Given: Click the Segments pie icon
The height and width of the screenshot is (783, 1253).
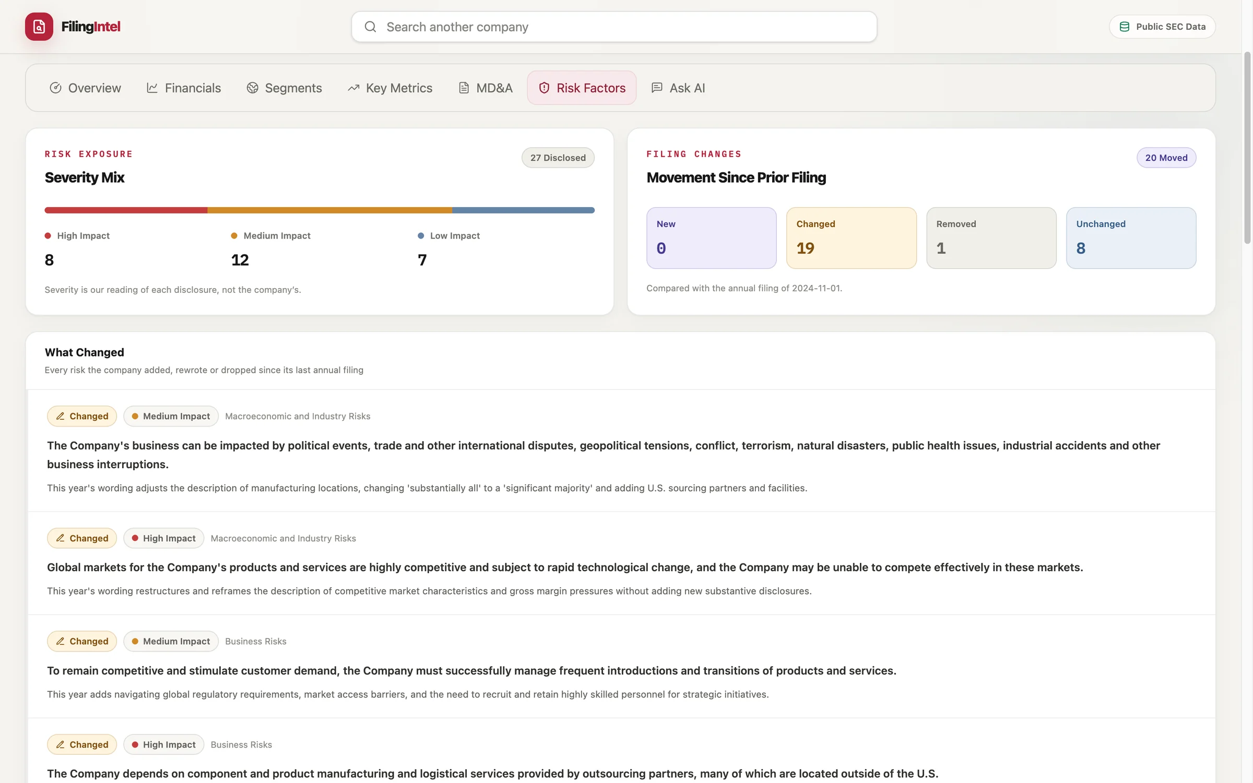Looking at the screenshot, I should (x=252, y=88).
